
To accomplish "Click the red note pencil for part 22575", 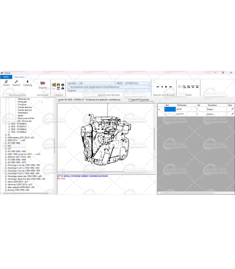I will click(x=232, y=109).
